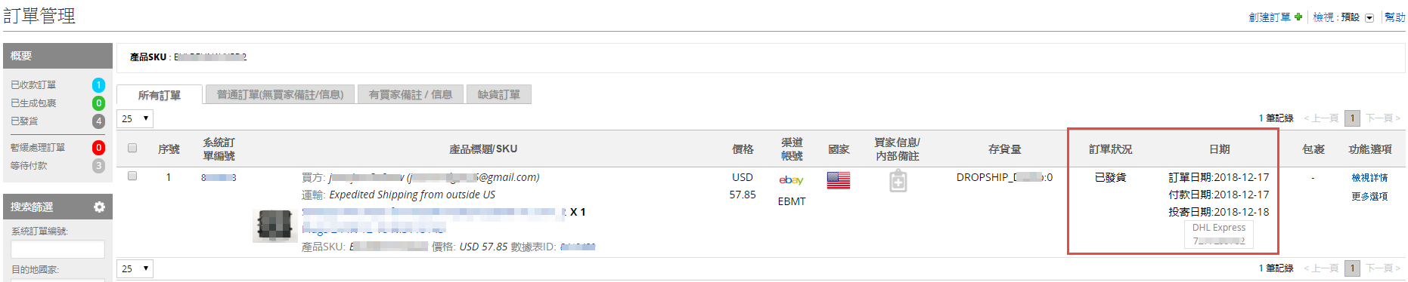The height and width of the screenshot is (282, 1408).
Task: Open the search filter settings gear
Action: 99,207
